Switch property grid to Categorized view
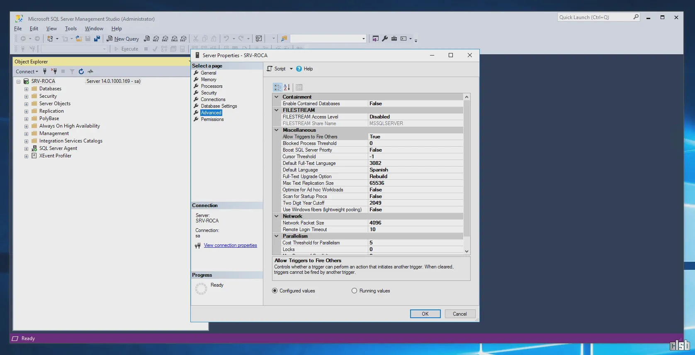Screen dimensions: 695x355 (277, 87)
